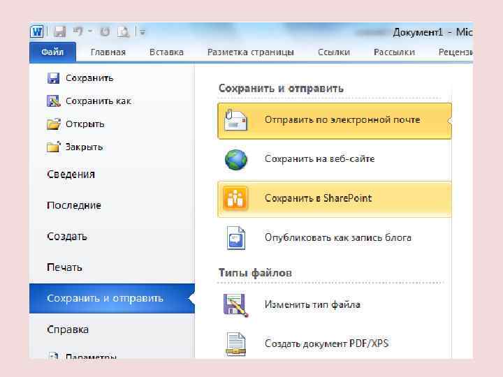Screen dimensions: 503x377
Task: Click the floppy-with-pencil change file type icon
Action: (x=236, y=305)
